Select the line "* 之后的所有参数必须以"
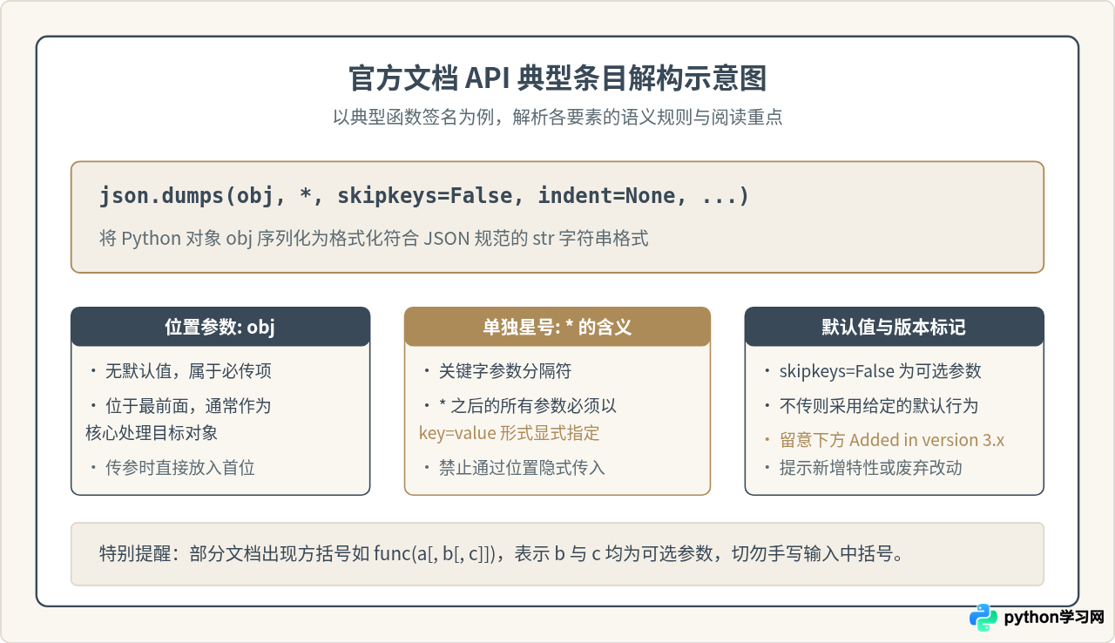1115x643 pixels. point(518,406)
